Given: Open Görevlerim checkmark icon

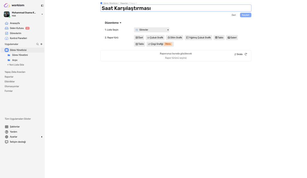Looking at the screenshot, I should (7, 33).
